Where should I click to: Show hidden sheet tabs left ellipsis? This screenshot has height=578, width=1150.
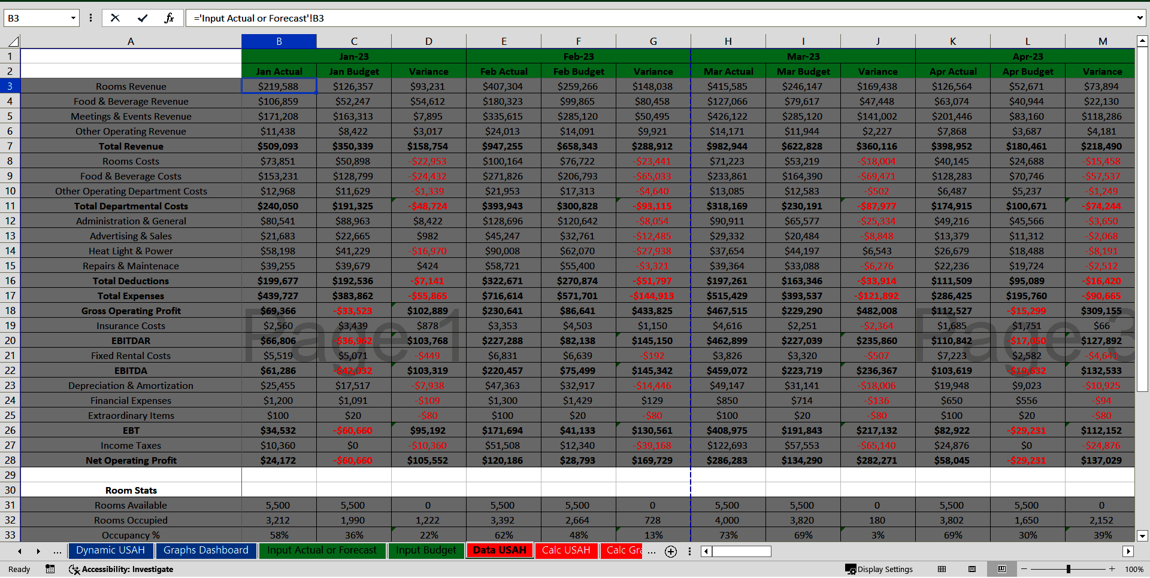tap(57, 551)
